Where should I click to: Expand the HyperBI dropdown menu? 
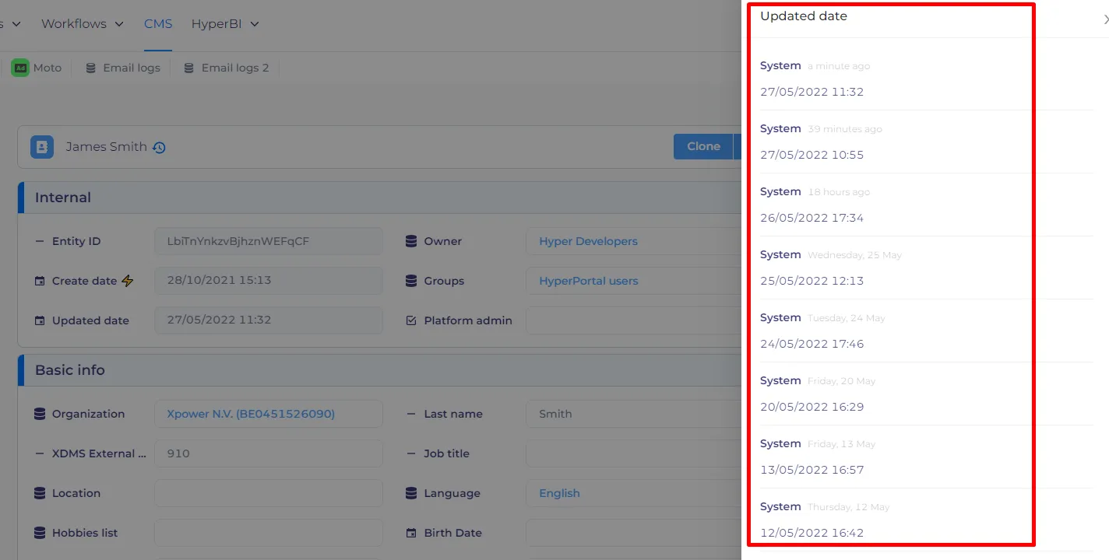(225, 24)
